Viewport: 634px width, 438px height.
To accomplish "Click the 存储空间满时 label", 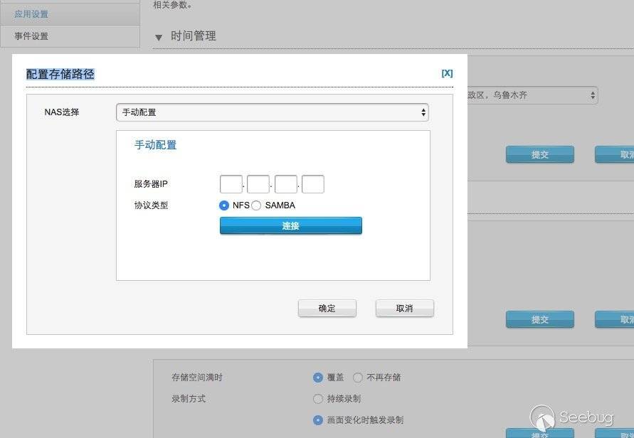I will click(x=197, y=378).
